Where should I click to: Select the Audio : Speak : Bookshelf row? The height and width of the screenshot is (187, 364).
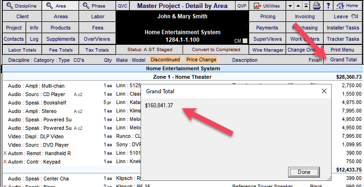click(182, 103)
